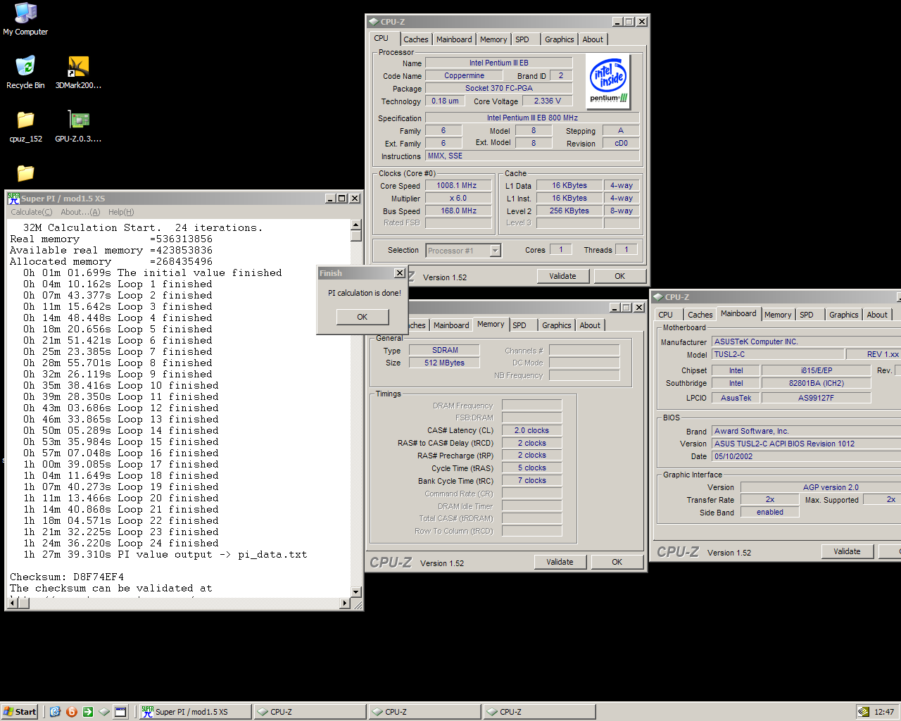This screenshot has height=721, width=901.
Task: Switch to Graphics tab in top CPU-Z window
Action: pos(560,39)
